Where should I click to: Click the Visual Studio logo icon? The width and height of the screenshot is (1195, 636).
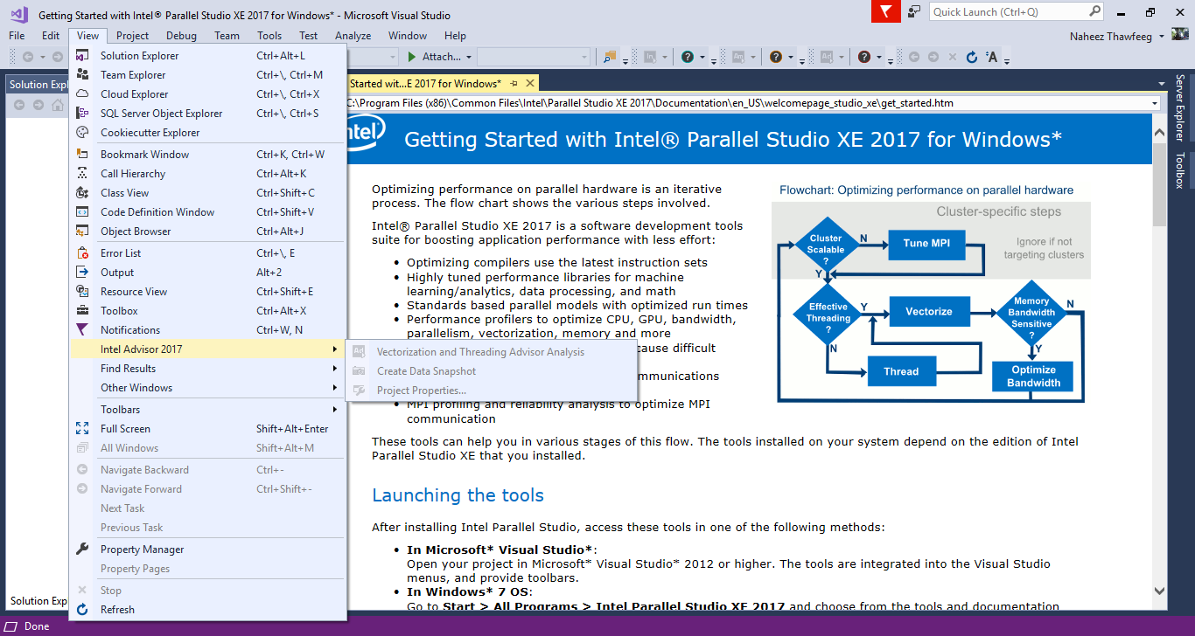pos(17,14)
